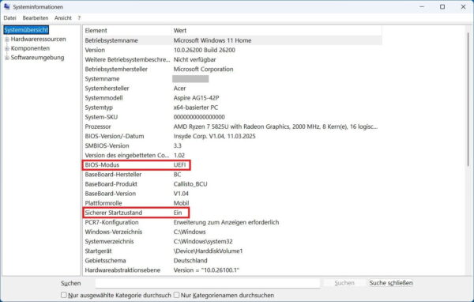
Task: Select the Betriebssystemhersteller row
Action: pos(232,69)
